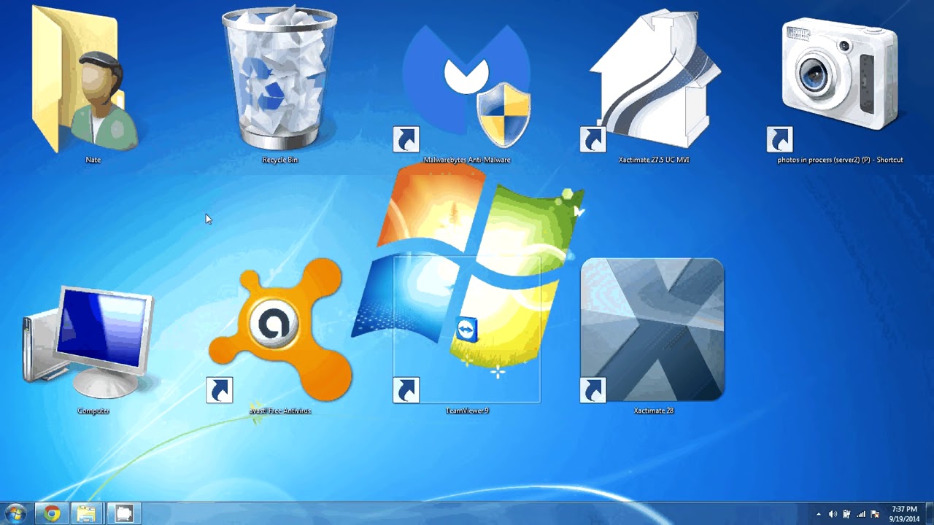The width and height of the screenshot is (934, 525).
Task: Open the Windows Start orb
Action: click(15, 513)
